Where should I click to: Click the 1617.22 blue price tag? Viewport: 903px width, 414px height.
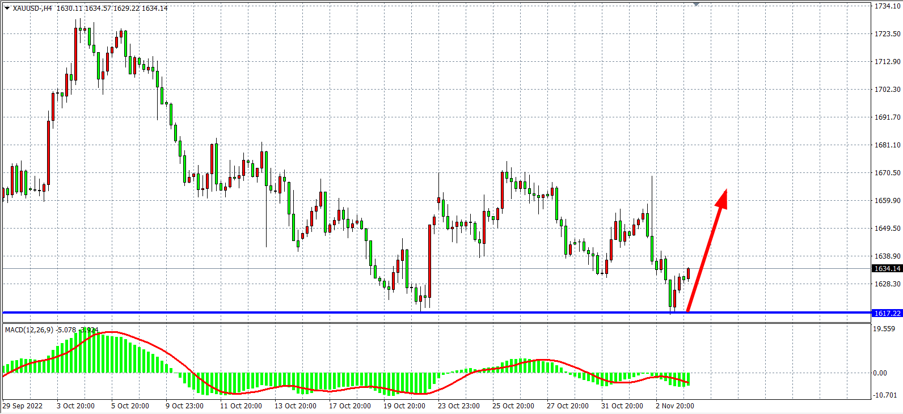pyautogui.click(x=887, y=313)
